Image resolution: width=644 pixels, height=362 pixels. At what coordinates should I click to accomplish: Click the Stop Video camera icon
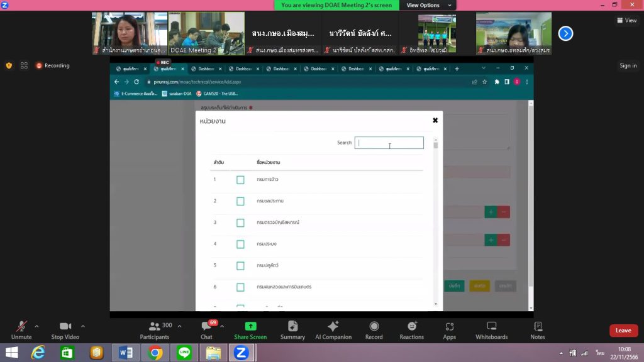(x=65, y=327)
